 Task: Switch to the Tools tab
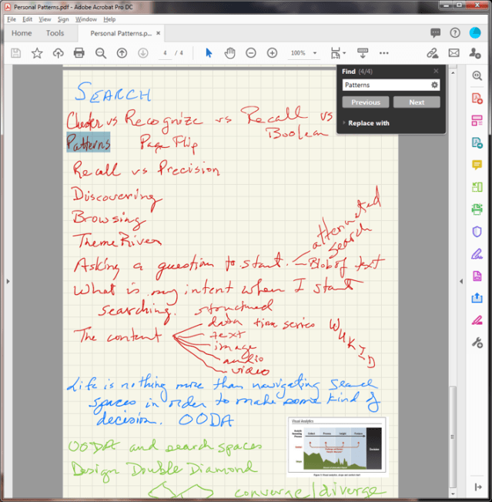pos(55,33)
